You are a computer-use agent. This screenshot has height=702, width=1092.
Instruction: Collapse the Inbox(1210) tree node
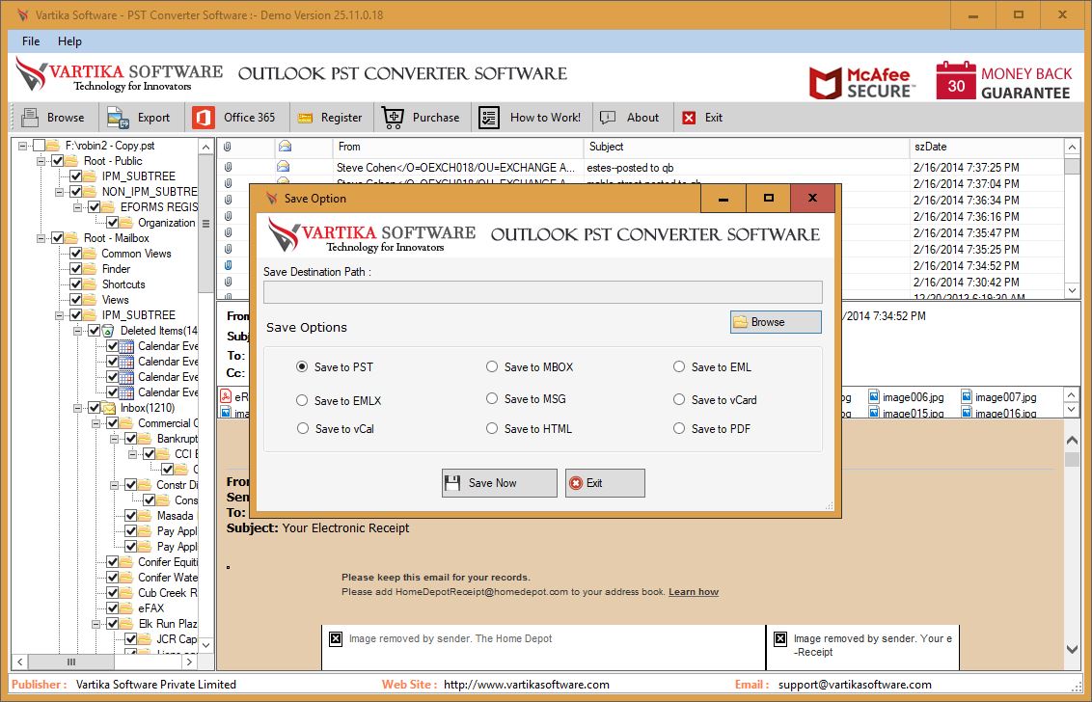77,408
